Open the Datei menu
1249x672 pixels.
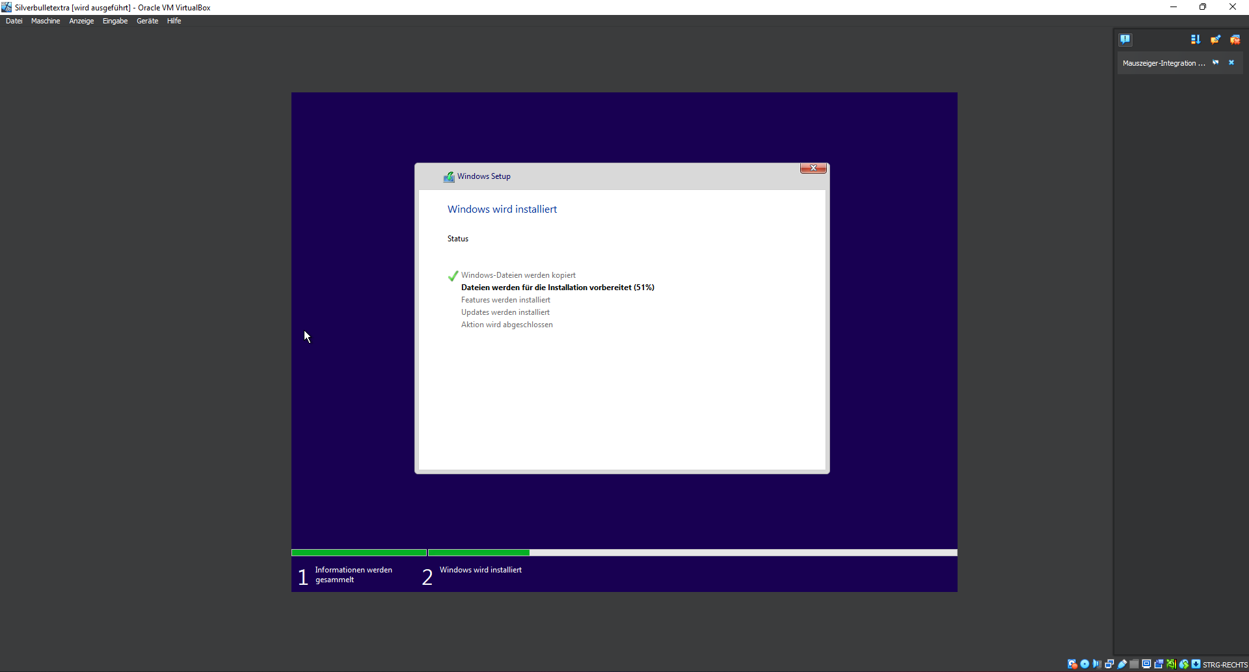click(14, 21)
